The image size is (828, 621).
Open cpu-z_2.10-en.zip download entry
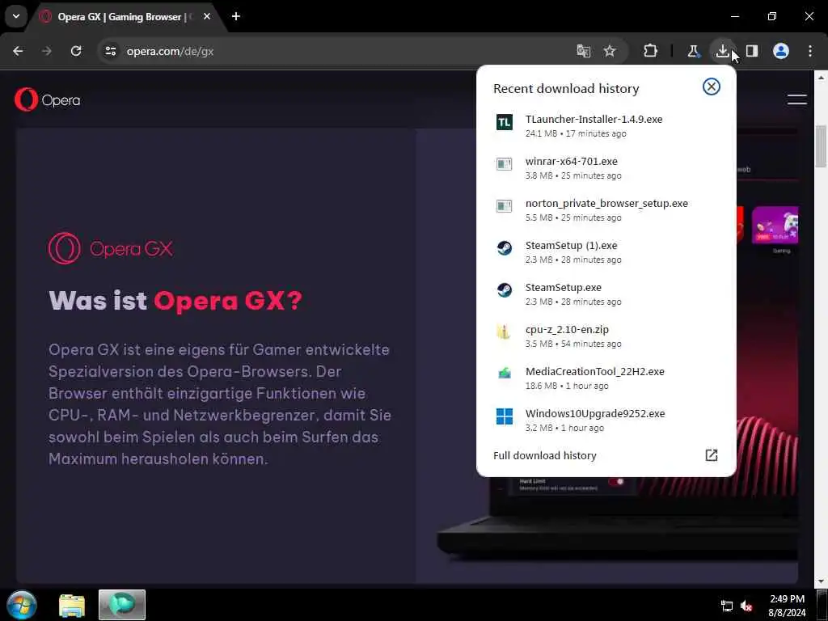pos(606,336)
